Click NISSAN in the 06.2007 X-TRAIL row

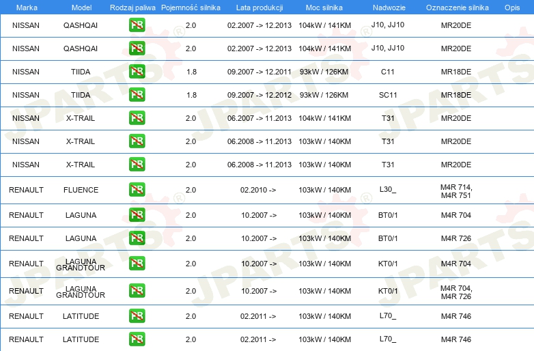point(26,118)
